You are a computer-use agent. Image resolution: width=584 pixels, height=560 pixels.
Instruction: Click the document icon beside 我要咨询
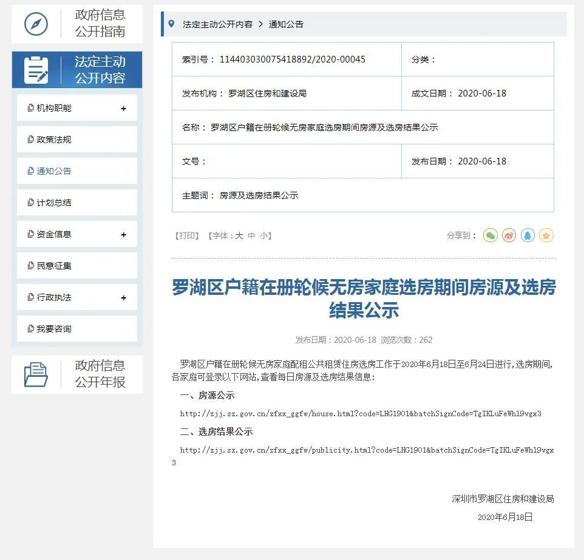pos(30,329)
